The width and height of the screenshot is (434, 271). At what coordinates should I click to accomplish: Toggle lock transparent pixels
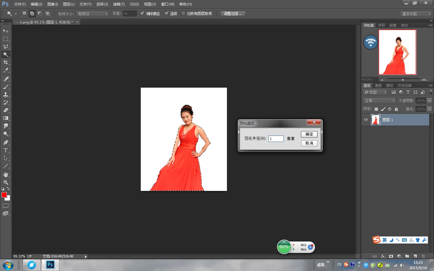376,109
